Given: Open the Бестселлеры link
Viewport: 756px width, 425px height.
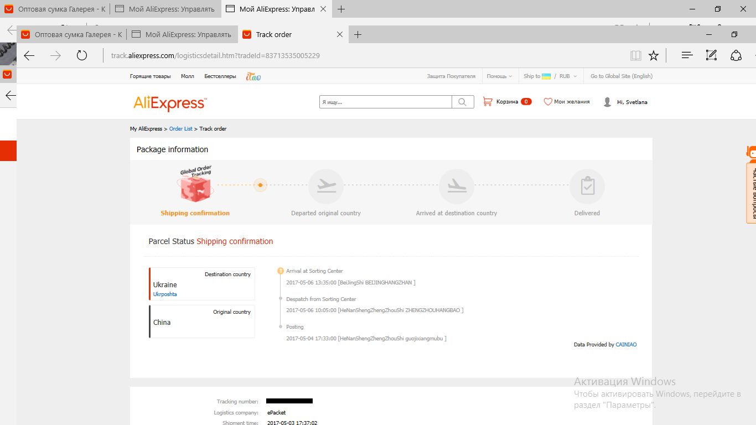Looking at the screenshot, I should (x=220, y=76).
